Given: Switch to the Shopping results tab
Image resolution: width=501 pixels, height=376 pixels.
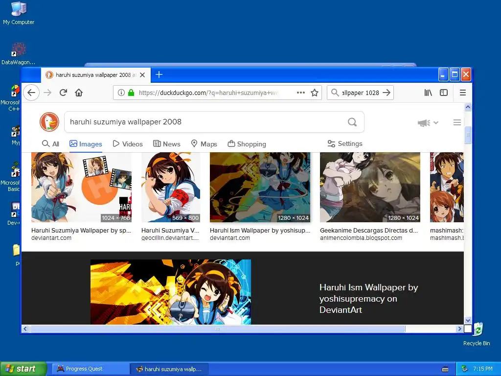Looking at the screenshot, I should (x=247, y=144).
